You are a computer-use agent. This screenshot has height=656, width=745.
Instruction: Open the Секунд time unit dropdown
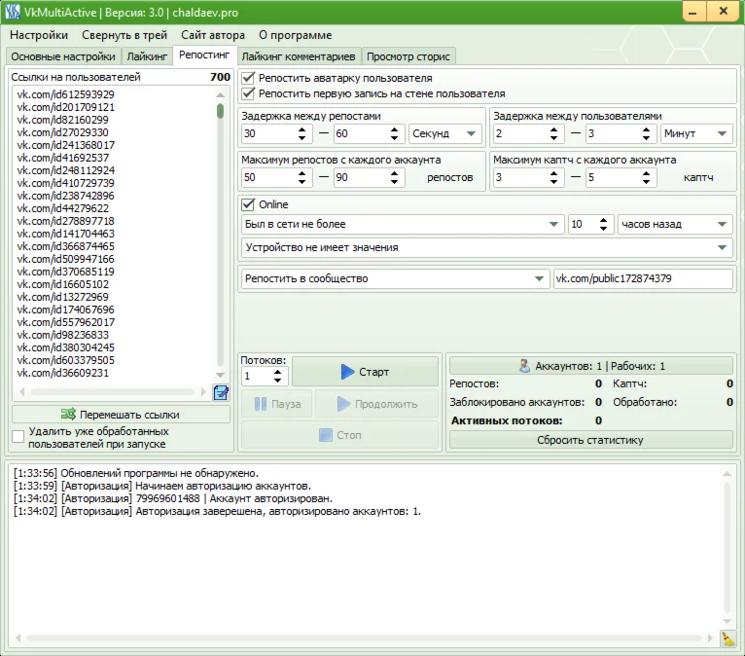(445, 133)
